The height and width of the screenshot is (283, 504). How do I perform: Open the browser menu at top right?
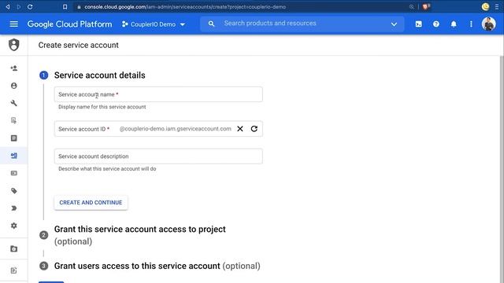497,6
